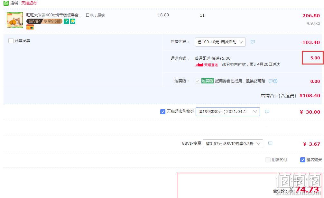Viewport: 324px width, 198px height.
Task: Click the item subtotal 206.80
Action: click(311, 16)
